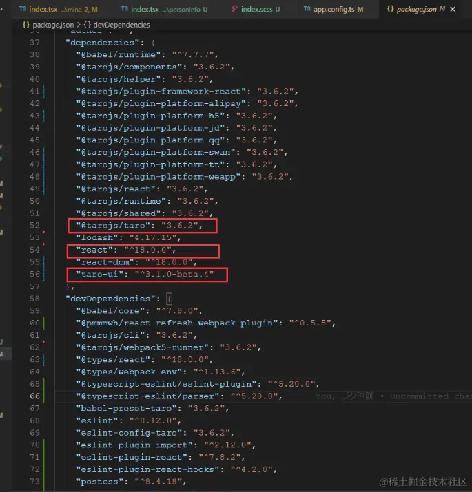Click the "eslint-plugin-react" ^7.8.2 entry
Image resolution: width=472 pixels, height=492 pixels.
point(161,457)
